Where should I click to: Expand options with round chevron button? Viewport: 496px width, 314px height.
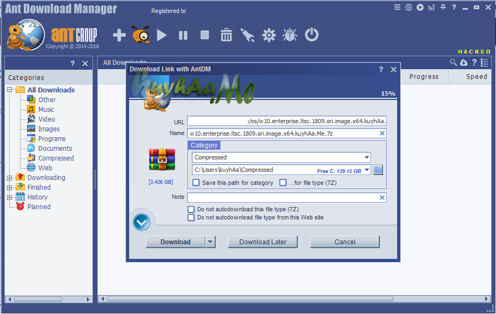142,222
